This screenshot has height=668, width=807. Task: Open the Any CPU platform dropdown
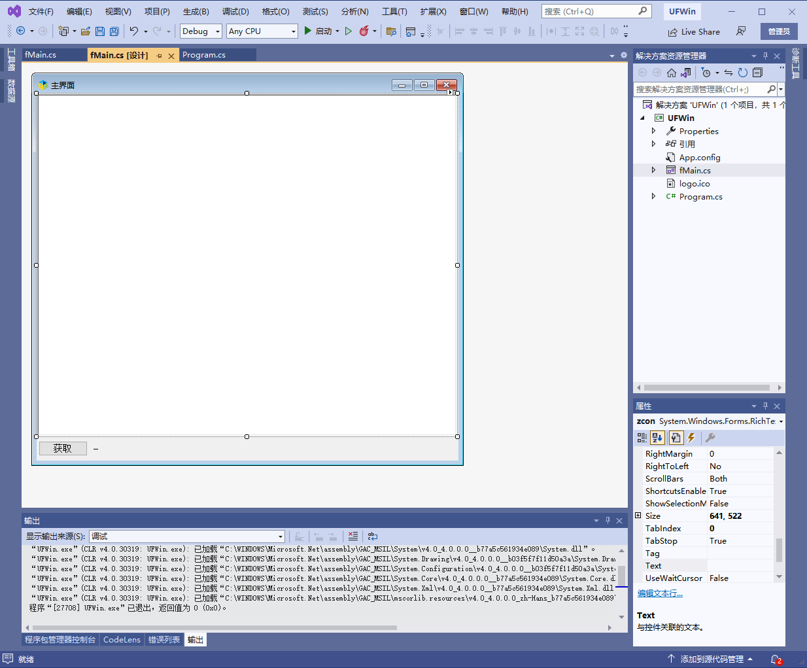[x=293, y=31]
